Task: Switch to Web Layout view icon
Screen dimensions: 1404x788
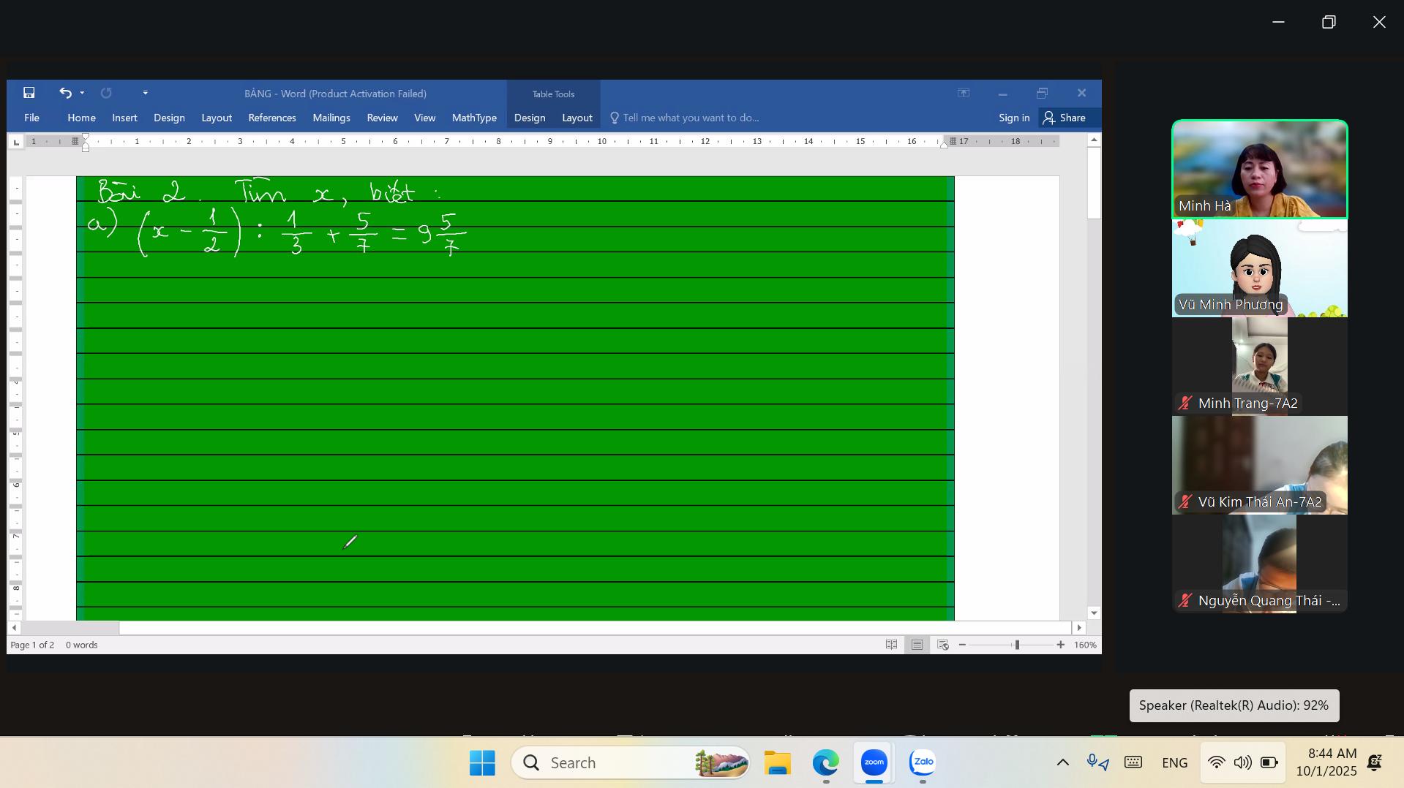Action: [942, 645]
